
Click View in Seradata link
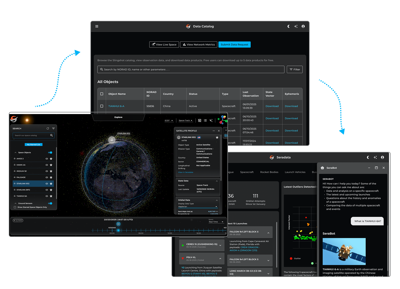pyautogui.click(x=185, y=172)
